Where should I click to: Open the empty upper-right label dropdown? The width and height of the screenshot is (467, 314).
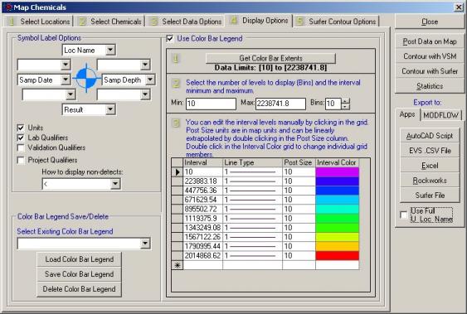click(x=145, y=65)
